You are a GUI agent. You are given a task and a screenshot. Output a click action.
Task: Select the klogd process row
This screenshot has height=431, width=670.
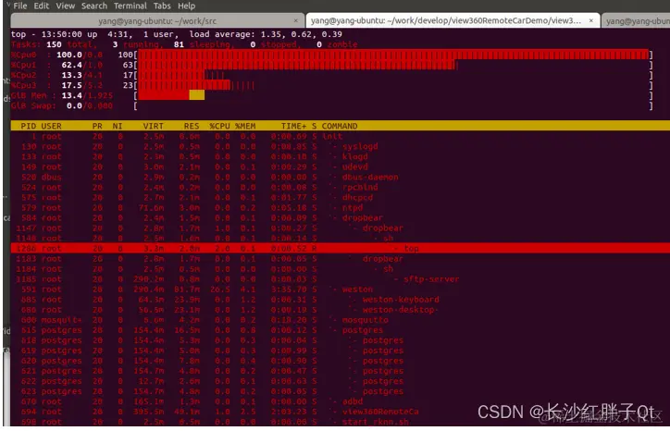click(x=341, y=156)
